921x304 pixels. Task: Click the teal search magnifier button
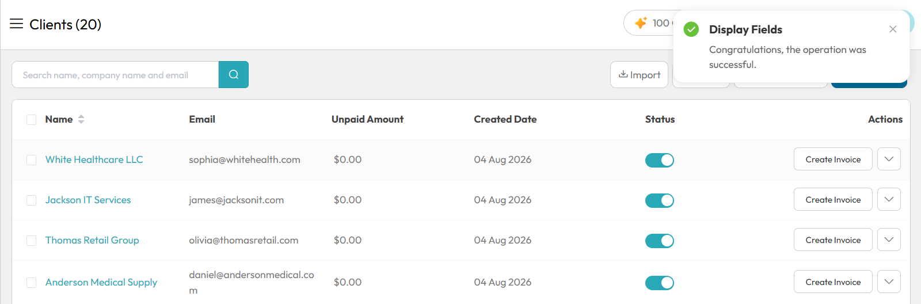[x=234, y=74]
